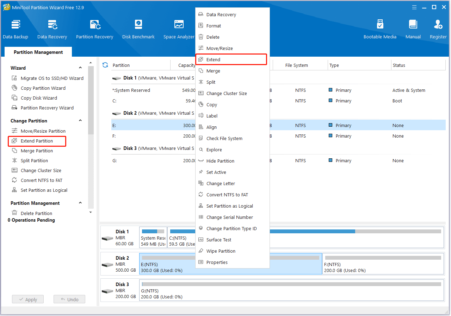451x316 pixels.
Task: Click the Undo button
Action: point(69,299)
